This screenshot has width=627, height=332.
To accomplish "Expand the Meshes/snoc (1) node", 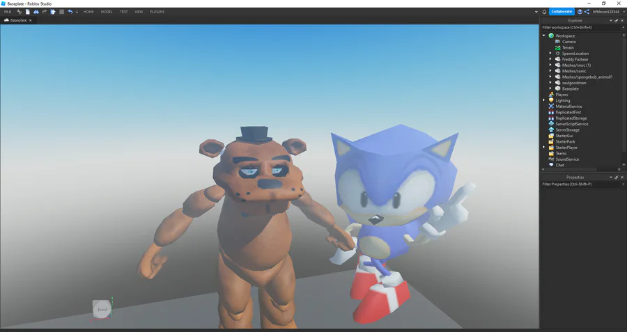I will 550,65.
